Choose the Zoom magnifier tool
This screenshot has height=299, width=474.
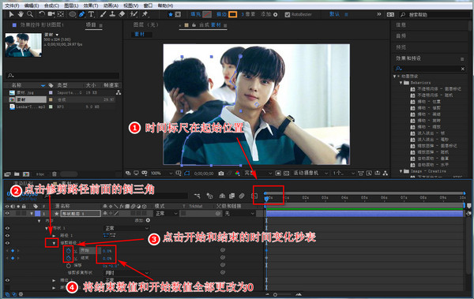click(30, 14)
